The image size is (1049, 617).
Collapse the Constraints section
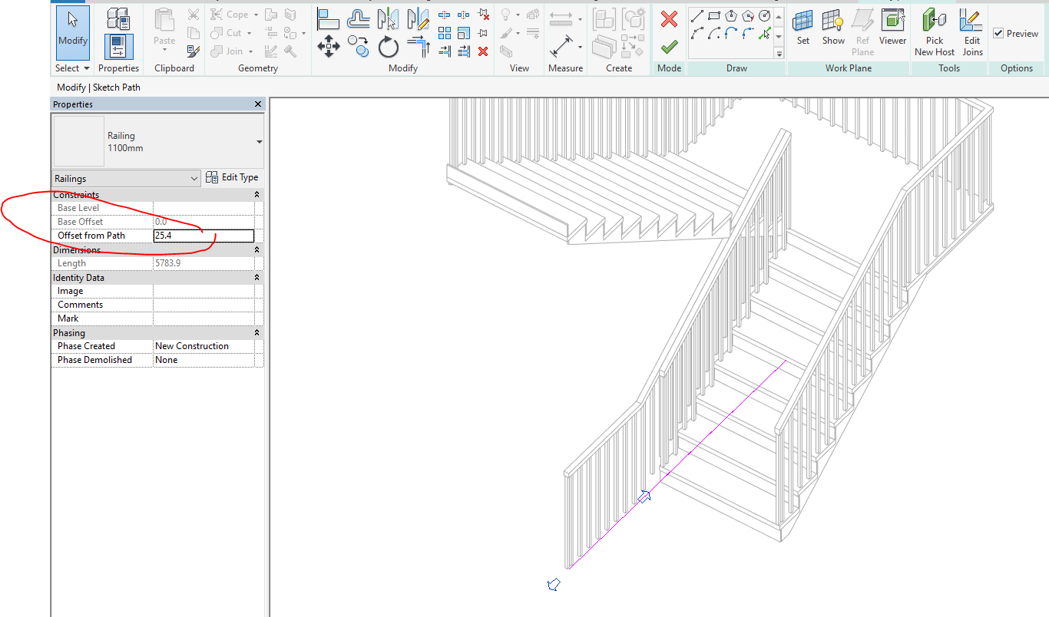257,195
